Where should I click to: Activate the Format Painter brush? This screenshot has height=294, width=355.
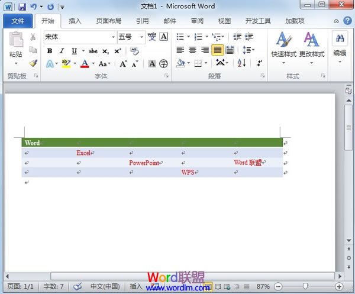33,63
